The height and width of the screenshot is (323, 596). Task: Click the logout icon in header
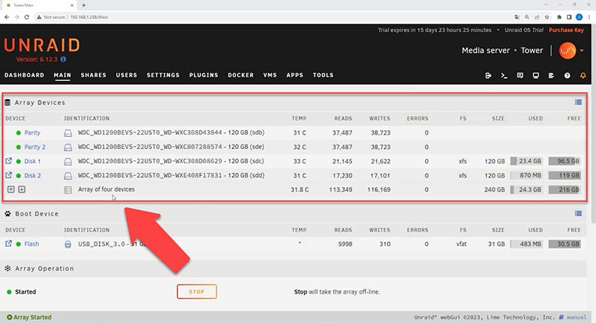click(489, 76)
